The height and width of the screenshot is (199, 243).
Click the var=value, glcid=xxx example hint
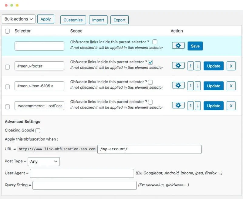[x=164, y=185]
